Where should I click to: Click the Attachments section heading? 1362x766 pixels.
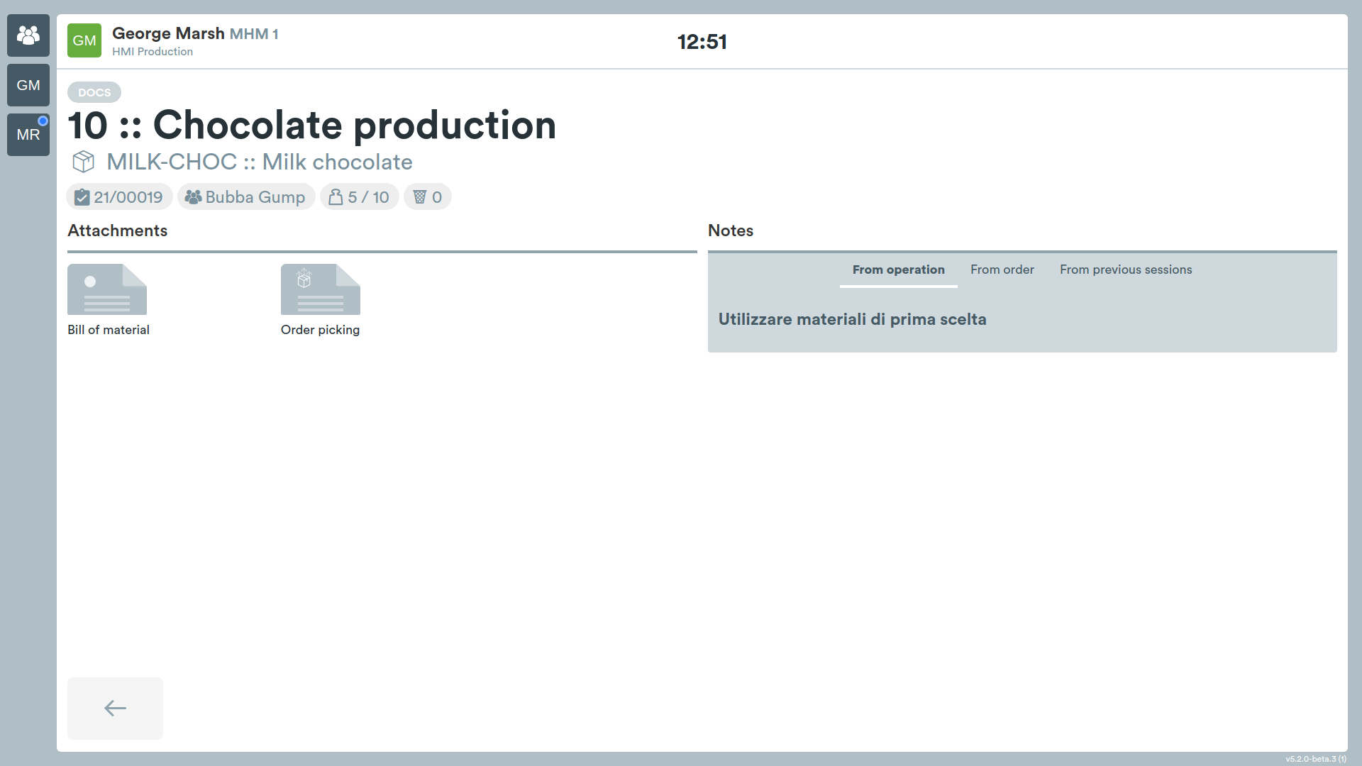pyautogui.click(x=118, y=231)
